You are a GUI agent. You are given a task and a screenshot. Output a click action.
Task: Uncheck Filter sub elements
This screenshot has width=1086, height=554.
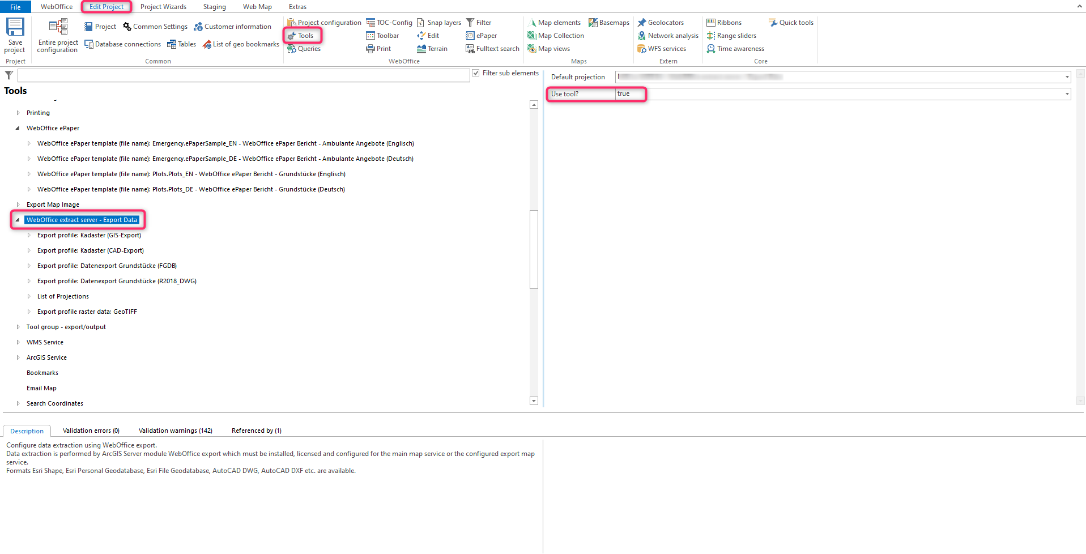click(x=475, y=73)
